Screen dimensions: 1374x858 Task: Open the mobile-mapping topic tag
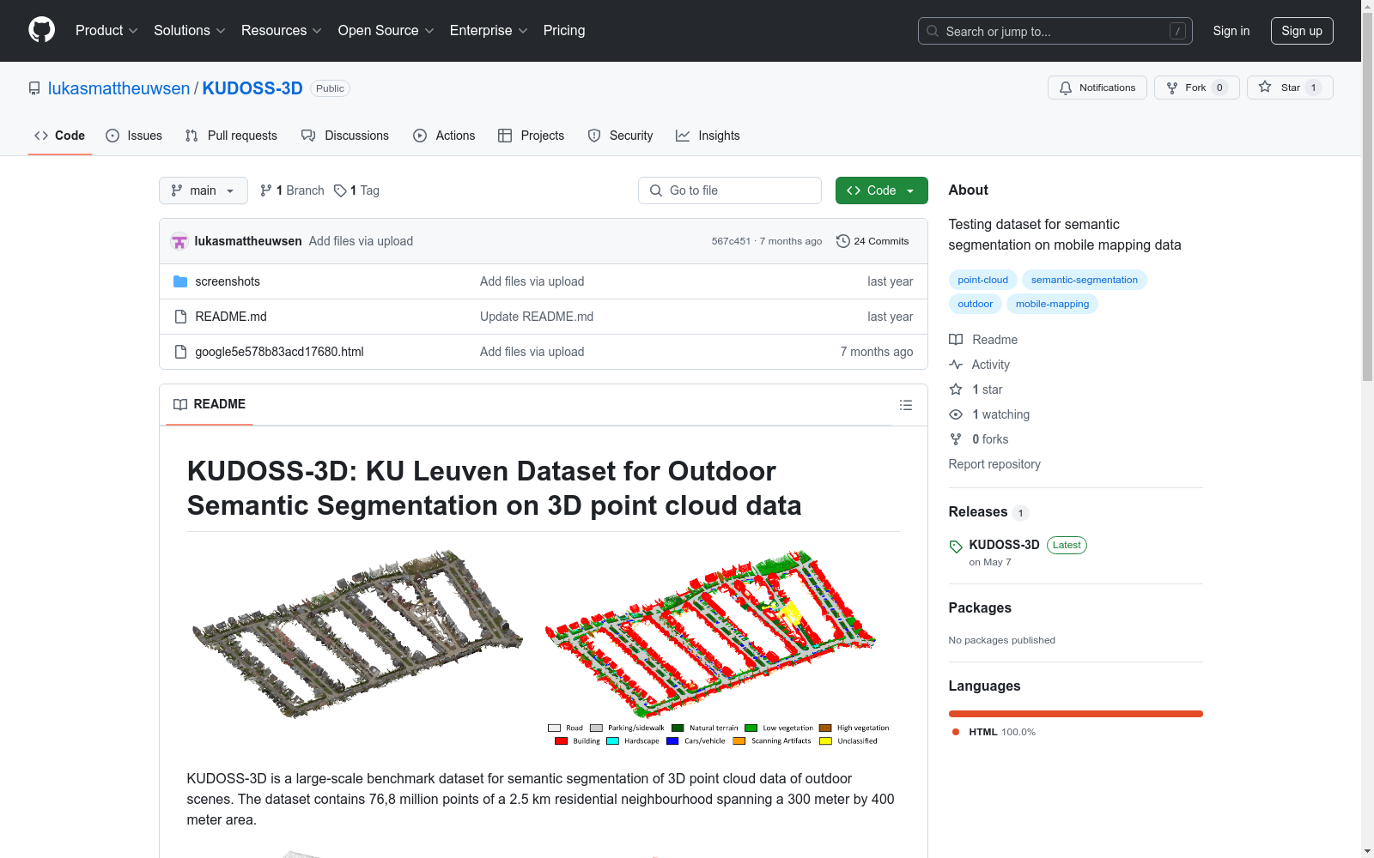1052,304
